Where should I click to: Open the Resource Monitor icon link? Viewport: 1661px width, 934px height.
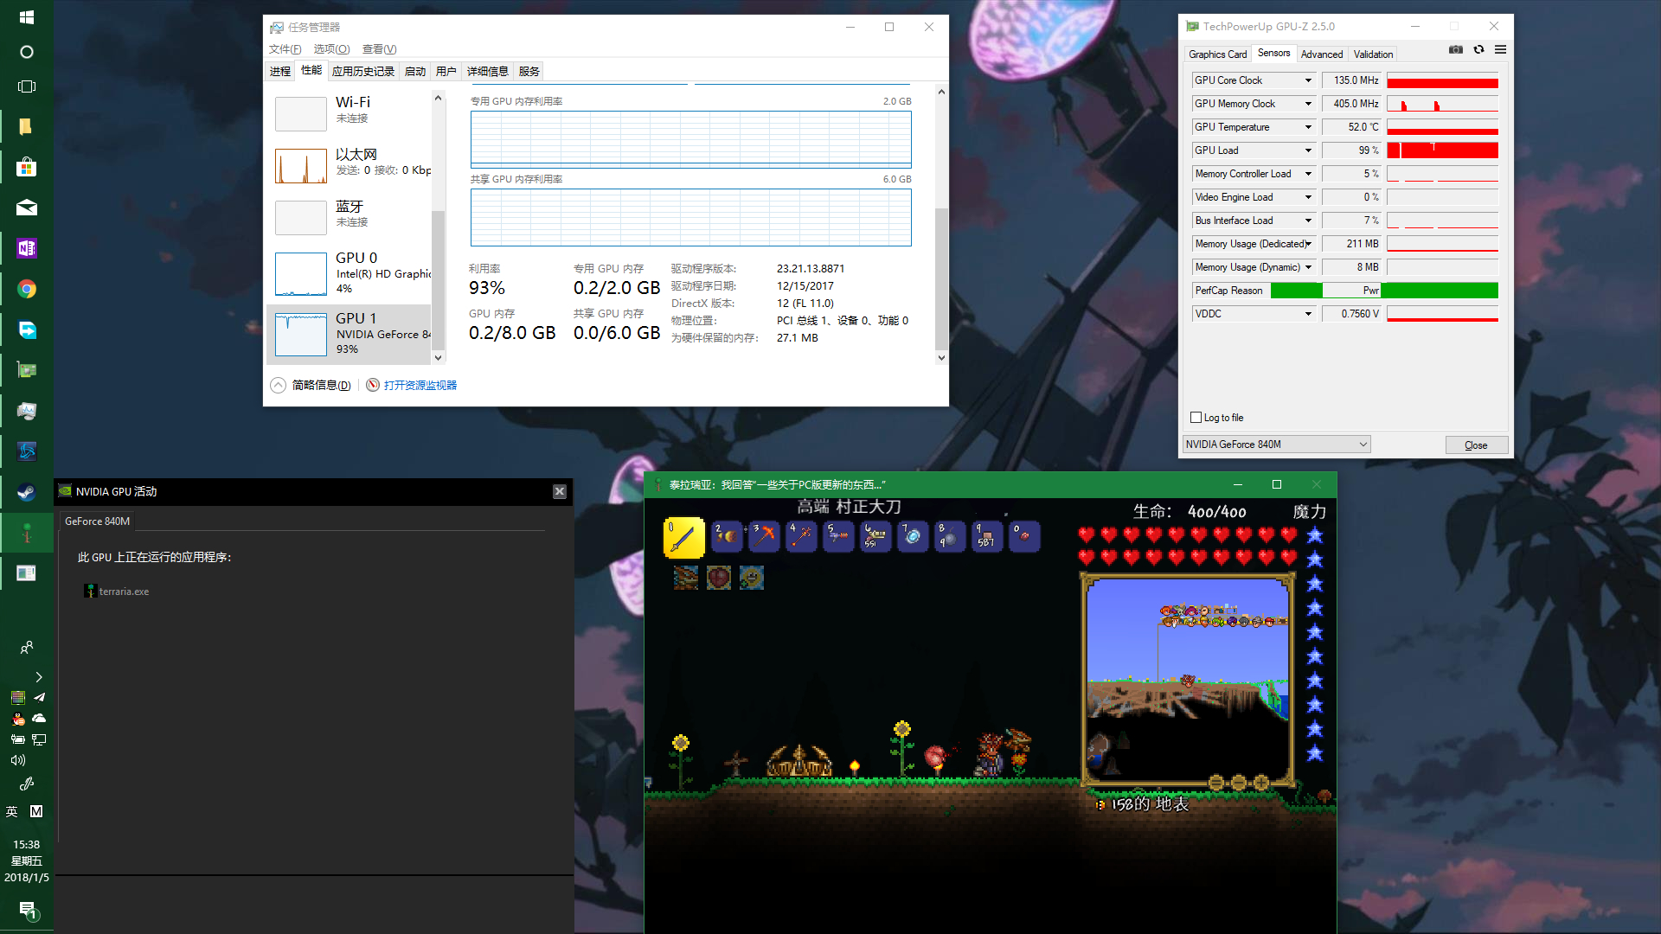373,385
